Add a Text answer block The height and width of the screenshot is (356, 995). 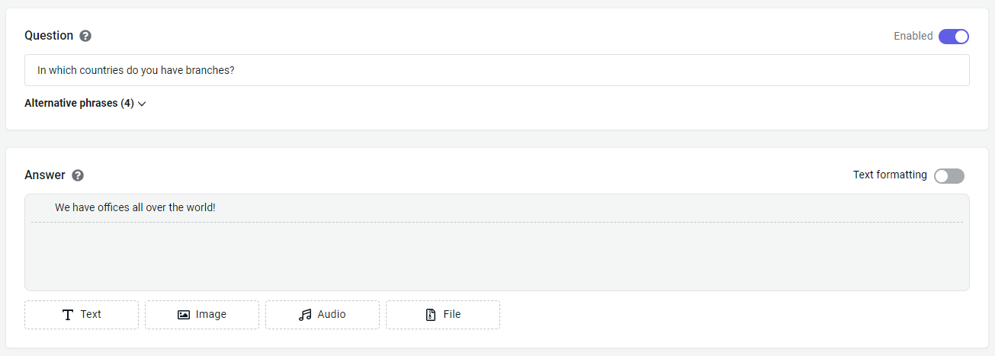click(x=82, y=315)
